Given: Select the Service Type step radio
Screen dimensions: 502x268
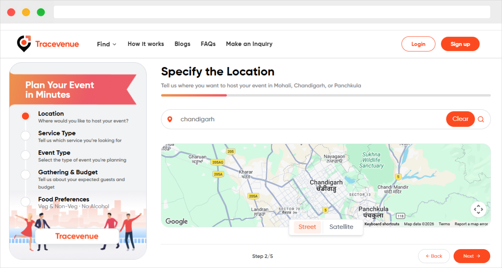Looking at the screenshot, I should (x=25, y=136).
